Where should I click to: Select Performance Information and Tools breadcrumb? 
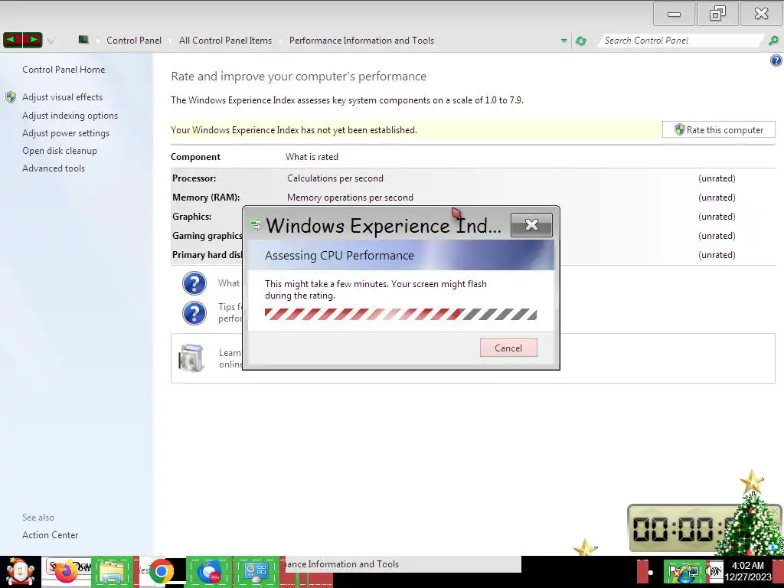pyautogui.click(x=361, y=41)
